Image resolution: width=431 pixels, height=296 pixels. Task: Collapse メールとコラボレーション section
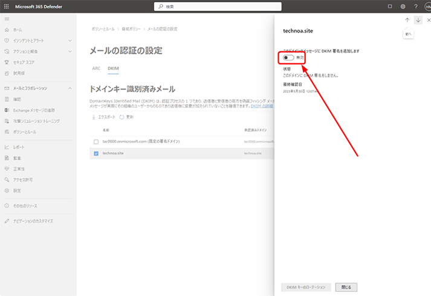click(70, 88)
